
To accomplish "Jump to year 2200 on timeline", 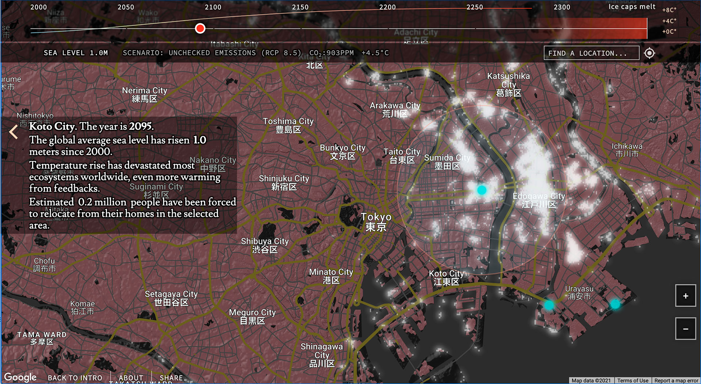I will (387, 7).
